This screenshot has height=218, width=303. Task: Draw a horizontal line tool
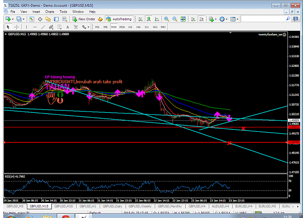(x=34, y=27)
